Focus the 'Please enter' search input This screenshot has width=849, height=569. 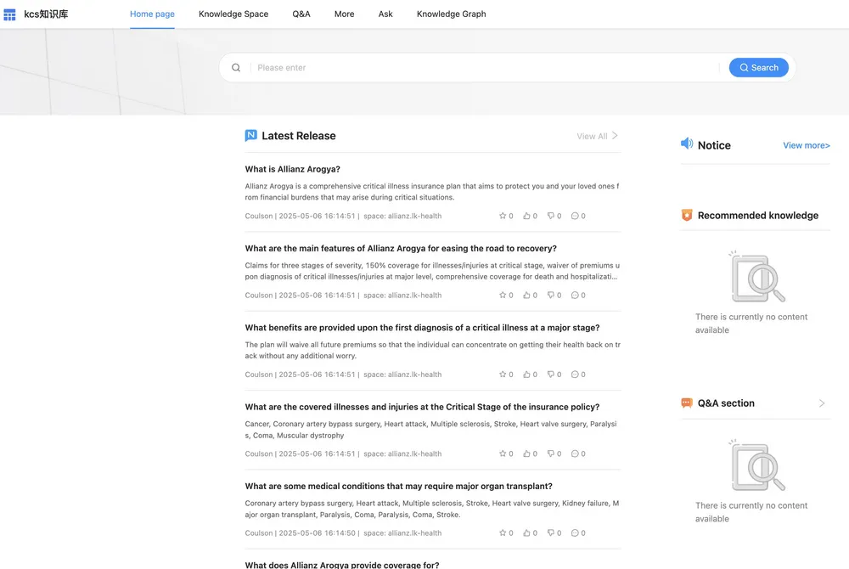pos(485,68)
